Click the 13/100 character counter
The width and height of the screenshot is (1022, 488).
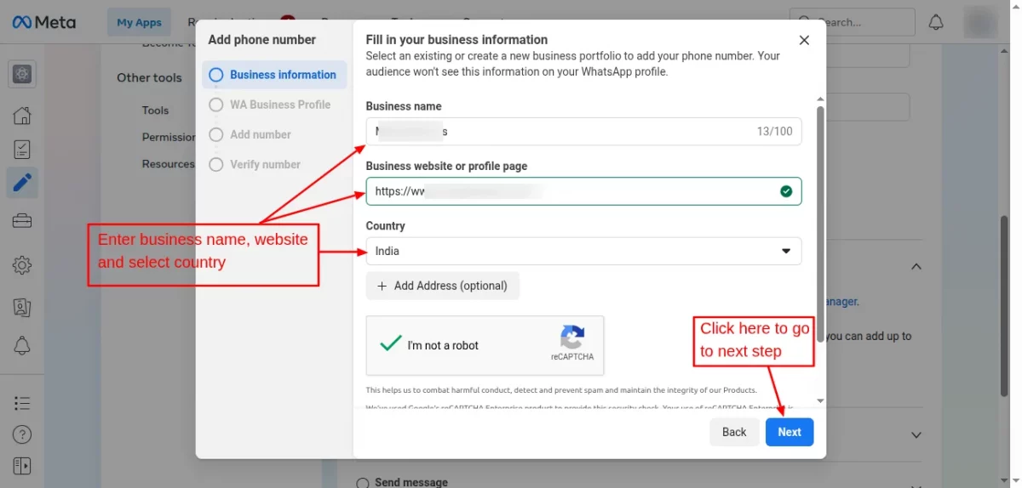[x=774, y=131]
